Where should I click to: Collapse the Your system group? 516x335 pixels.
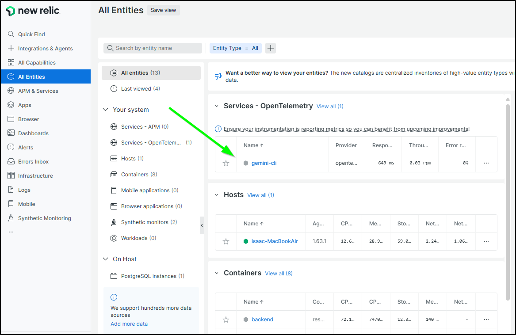click(x=106, y=110)
